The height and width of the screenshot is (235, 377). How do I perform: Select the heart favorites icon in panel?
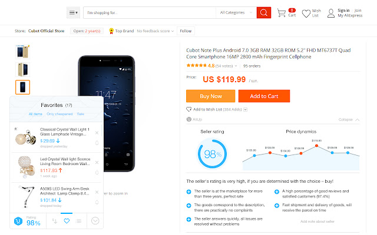coord(67,221)
